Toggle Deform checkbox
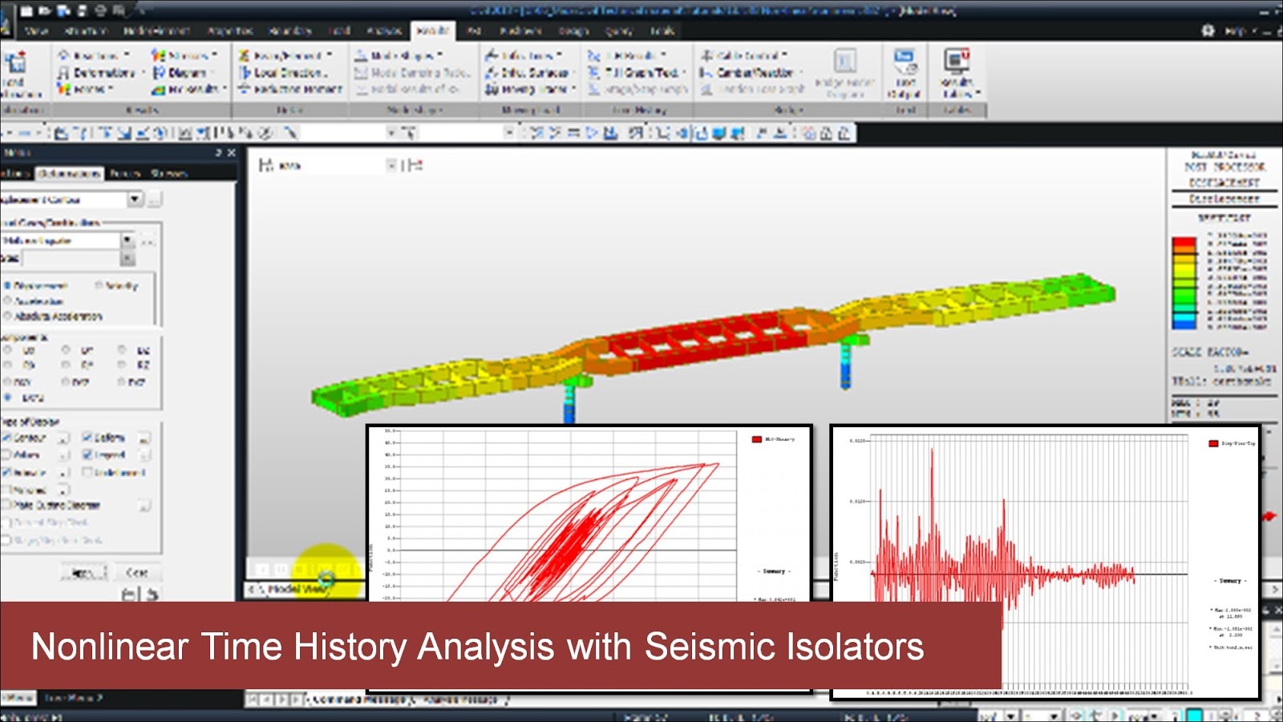 click(x=87, y=438)
